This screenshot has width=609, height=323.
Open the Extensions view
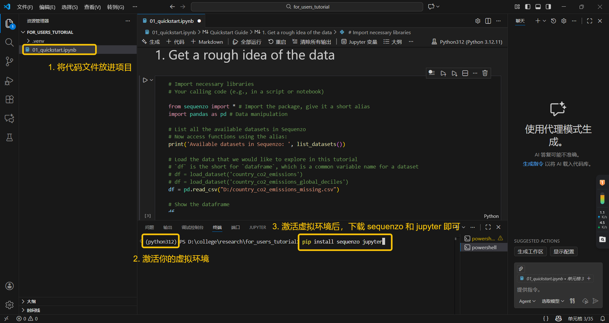9,100
